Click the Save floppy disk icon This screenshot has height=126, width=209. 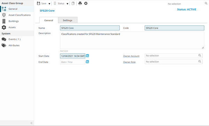[39, 3]
